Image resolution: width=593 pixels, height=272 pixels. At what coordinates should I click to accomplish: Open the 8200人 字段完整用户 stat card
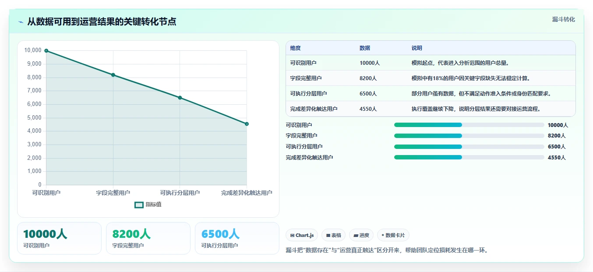[x=148, y=238]
